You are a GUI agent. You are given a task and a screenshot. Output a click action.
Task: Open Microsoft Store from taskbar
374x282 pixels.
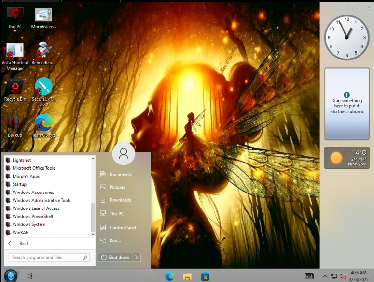click(205, 277)
